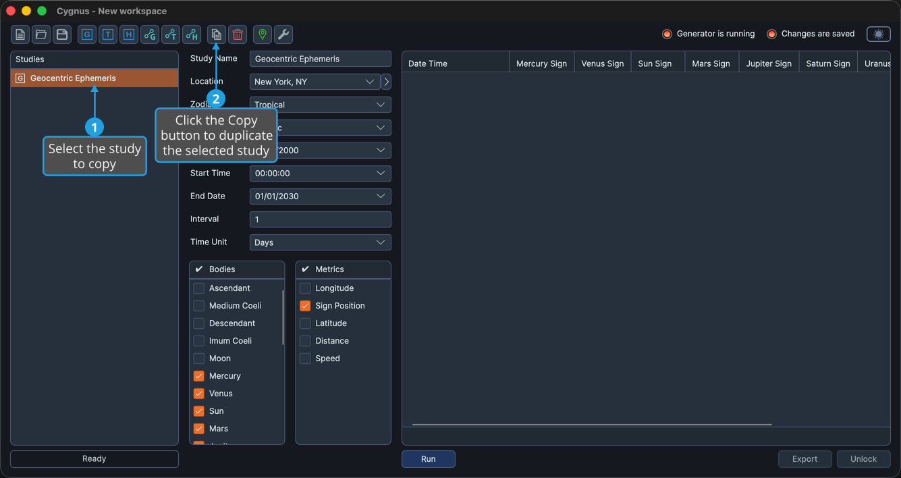
Task: Delete the selected study with trash icon
Action: tap(238, 34)
